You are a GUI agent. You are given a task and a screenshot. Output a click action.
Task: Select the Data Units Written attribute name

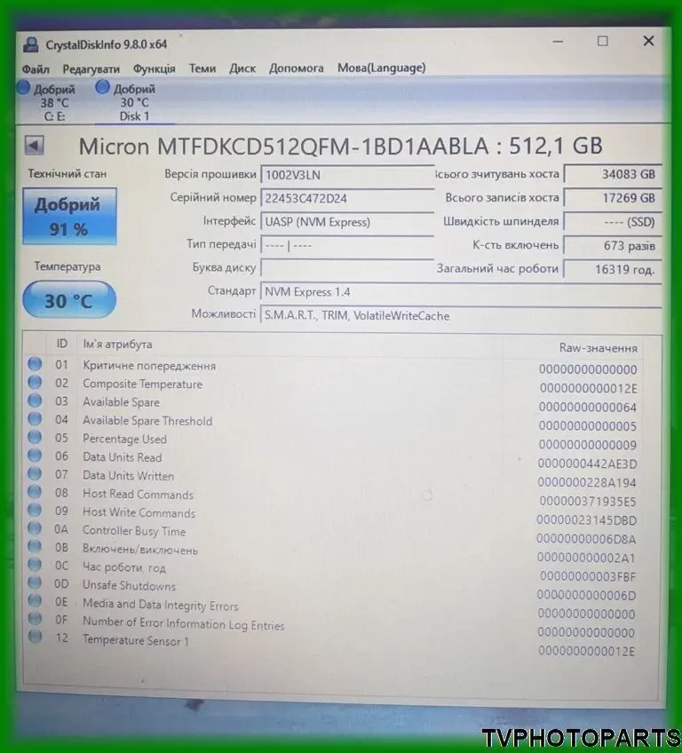[x=128, y=475]
